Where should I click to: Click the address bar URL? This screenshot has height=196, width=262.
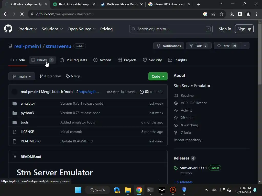coord(65,14)
